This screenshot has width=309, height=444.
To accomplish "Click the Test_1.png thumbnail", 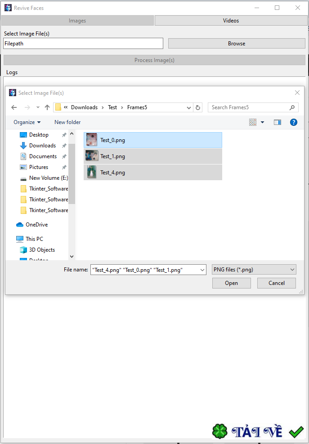I will pyautogui.click(x=92, y=156).
